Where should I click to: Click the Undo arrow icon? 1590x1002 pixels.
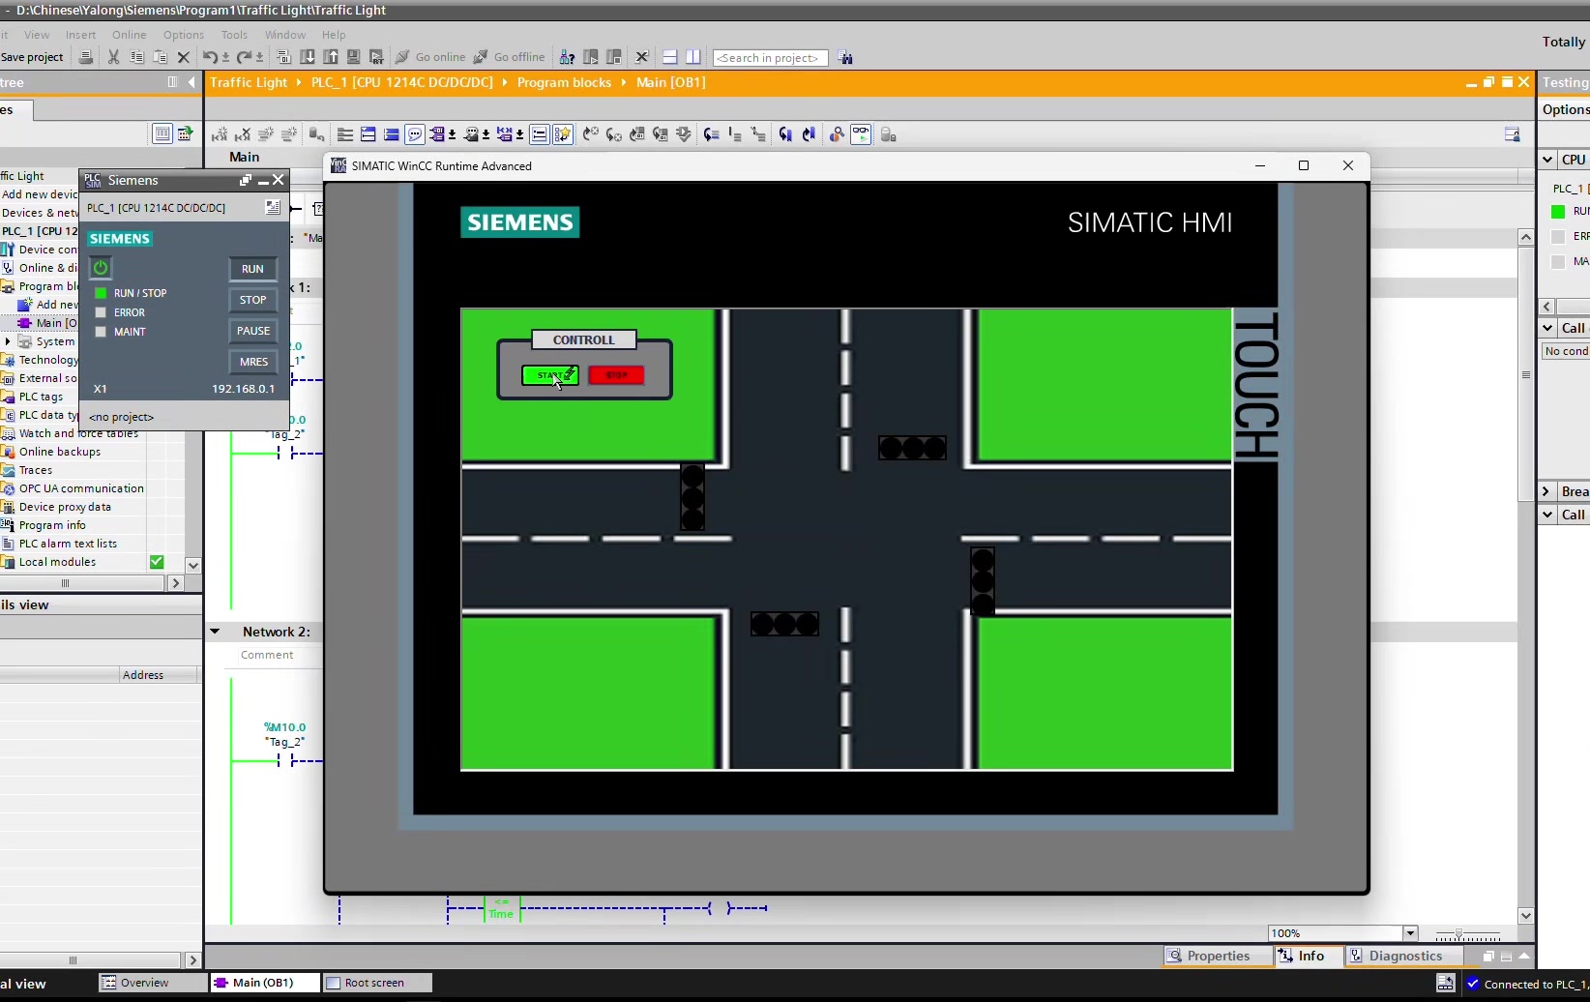coord(209,57)
